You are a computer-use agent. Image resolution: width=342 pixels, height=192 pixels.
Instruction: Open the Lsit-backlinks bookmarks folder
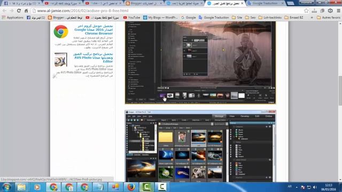coord(270,18)
